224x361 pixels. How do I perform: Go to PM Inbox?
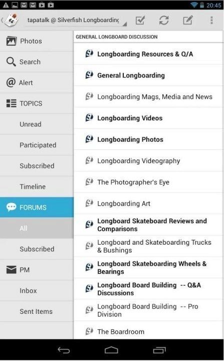37,290
